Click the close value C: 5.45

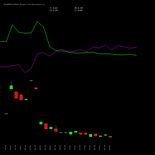[x=54, y=8]
